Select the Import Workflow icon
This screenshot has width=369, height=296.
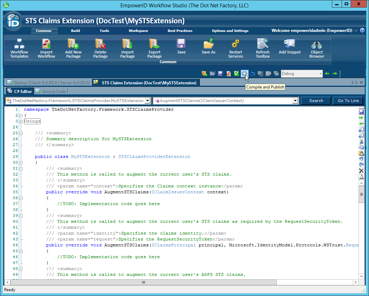coord(46,48)
